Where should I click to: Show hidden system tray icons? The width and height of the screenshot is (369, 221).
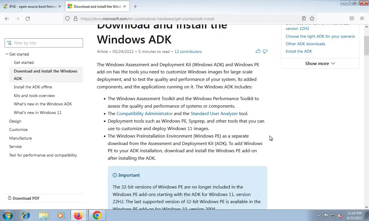(x=319, y=216)
